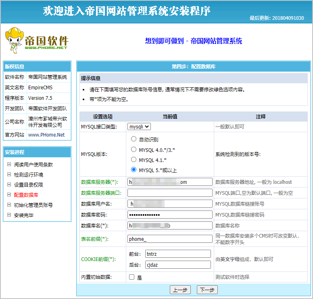313x299 pixels.
Task: Click the minus icon beside 初始化管理员账号
Action: point(9,205)
